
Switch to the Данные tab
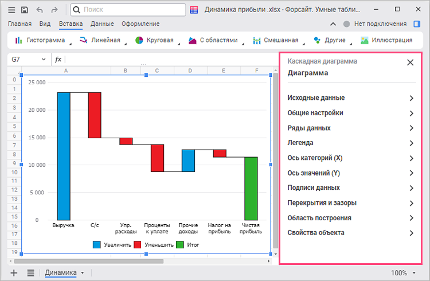(x=101, y=24)
